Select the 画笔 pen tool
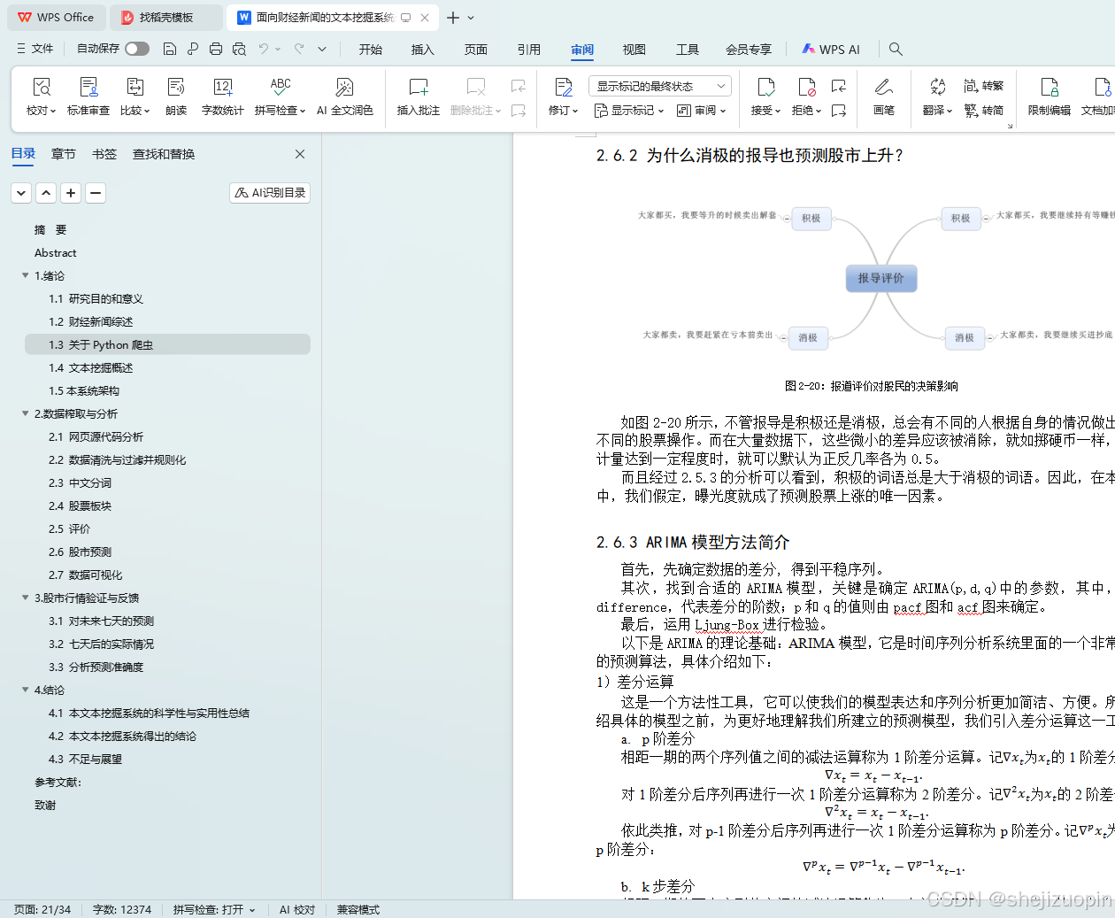 [883, 97]
